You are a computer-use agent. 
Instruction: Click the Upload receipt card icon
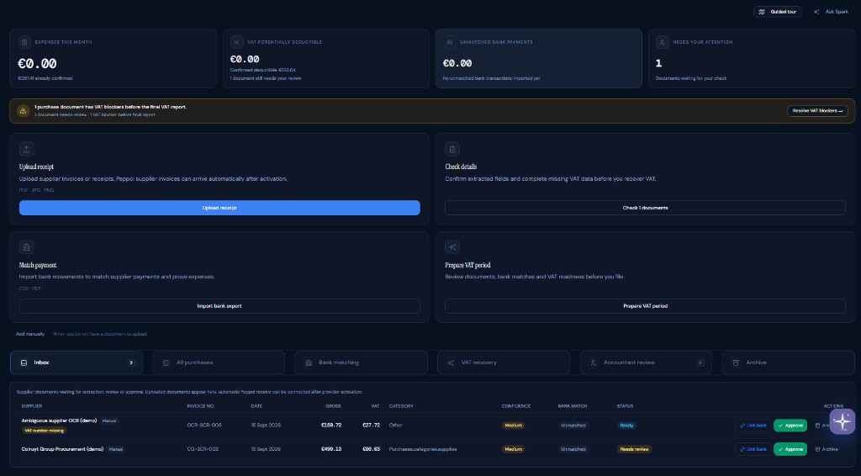tap(26, 149)
